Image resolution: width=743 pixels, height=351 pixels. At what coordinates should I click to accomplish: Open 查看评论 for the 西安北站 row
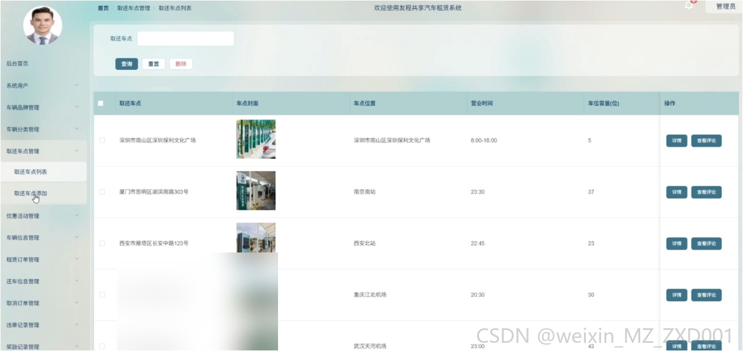pyautogui.click(x=706, y=243)
